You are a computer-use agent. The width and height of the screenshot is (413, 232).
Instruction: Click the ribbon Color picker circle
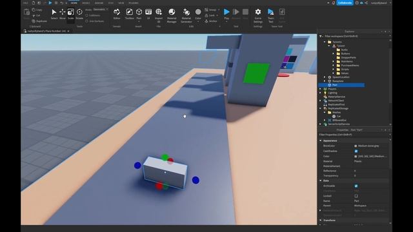pos(198,12)
